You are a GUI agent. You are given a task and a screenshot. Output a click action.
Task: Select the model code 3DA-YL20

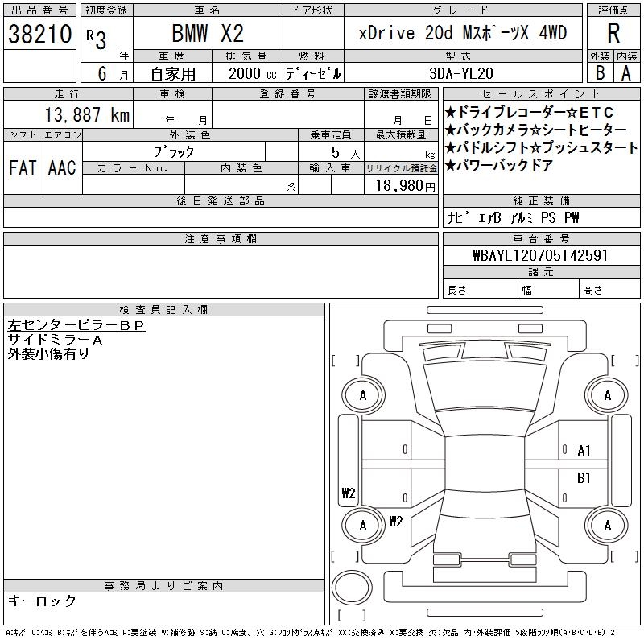[460, 73]
